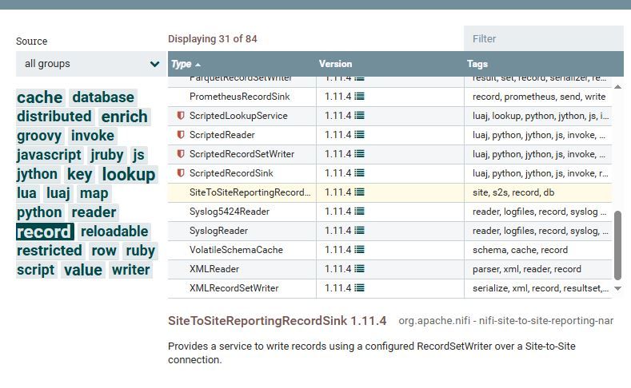Toggle the selected 'record' tag filter
Image resolution: width=631 pixels, height=388 pixels.
pyautogui.click(x=45, y=232)
